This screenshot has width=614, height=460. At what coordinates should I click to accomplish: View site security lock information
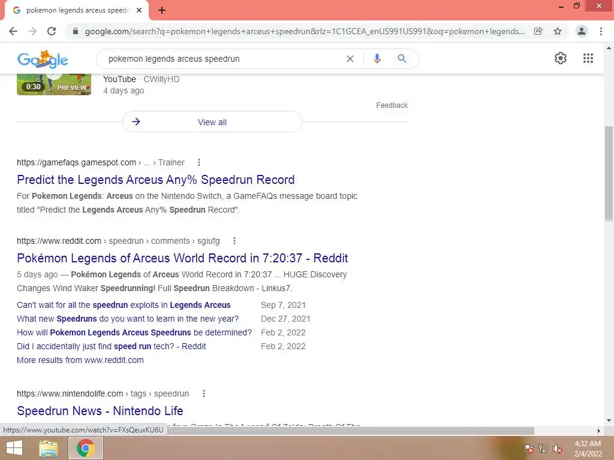(76, 31)
